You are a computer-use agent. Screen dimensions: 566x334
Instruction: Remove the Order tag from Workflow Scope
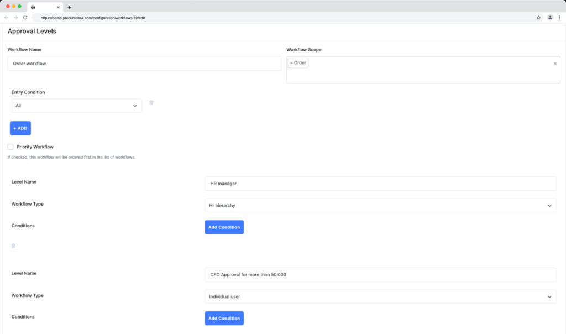point(293,62)
